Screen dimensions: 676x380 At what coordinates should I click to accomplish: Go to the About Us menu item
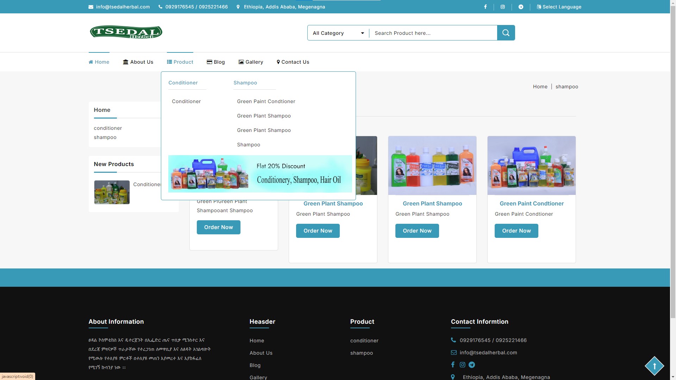pyautogui.click(x=138, y=62)
